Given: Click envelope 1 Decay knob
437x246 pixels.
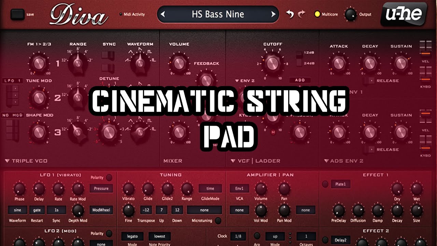Looking at the screenshot, I should pos(370,63).
